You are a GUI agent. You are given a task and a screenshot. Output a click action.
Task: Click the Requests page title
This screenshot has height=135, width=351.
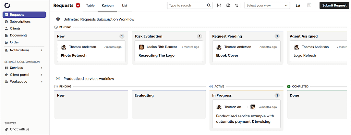click(x=63, y=5)
